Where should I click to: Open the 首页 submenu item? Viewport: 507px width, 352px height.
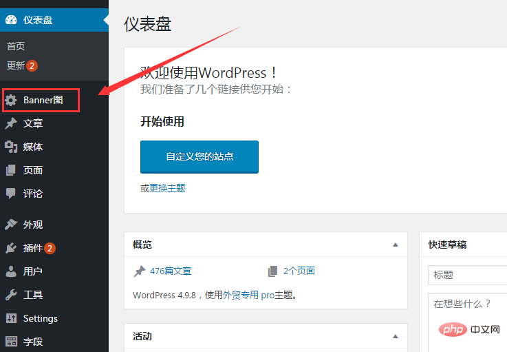point(16,46)
